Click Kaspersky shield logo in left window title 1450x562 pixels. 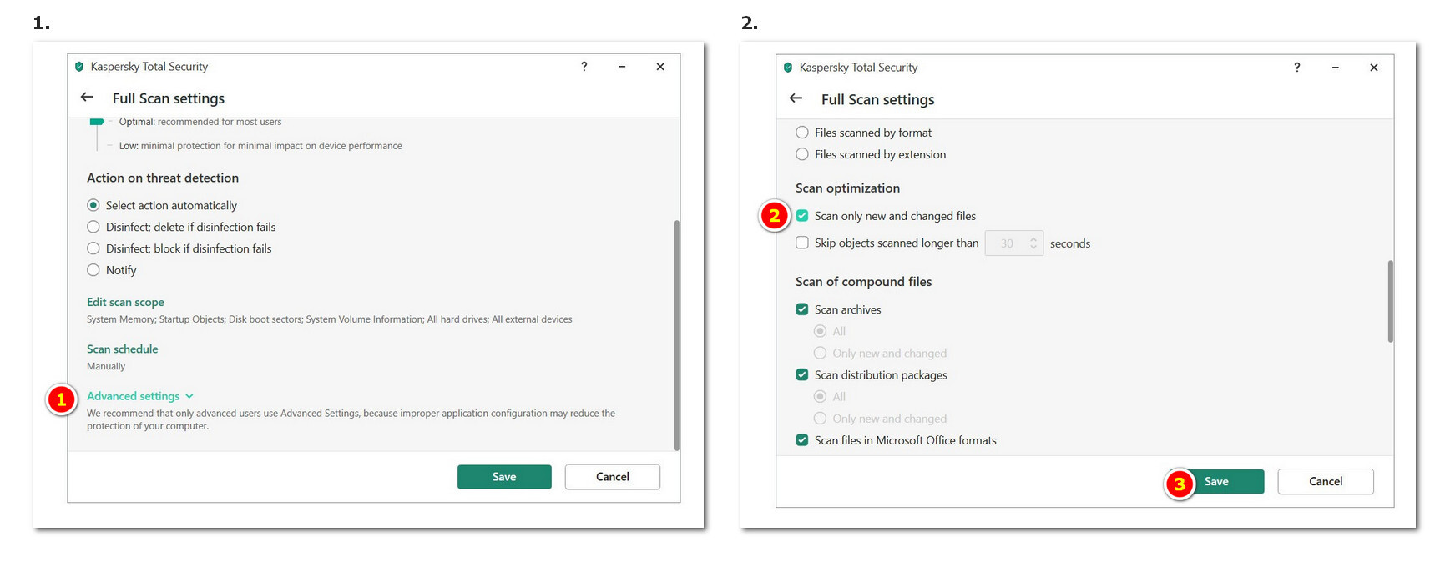click(79, 67)
